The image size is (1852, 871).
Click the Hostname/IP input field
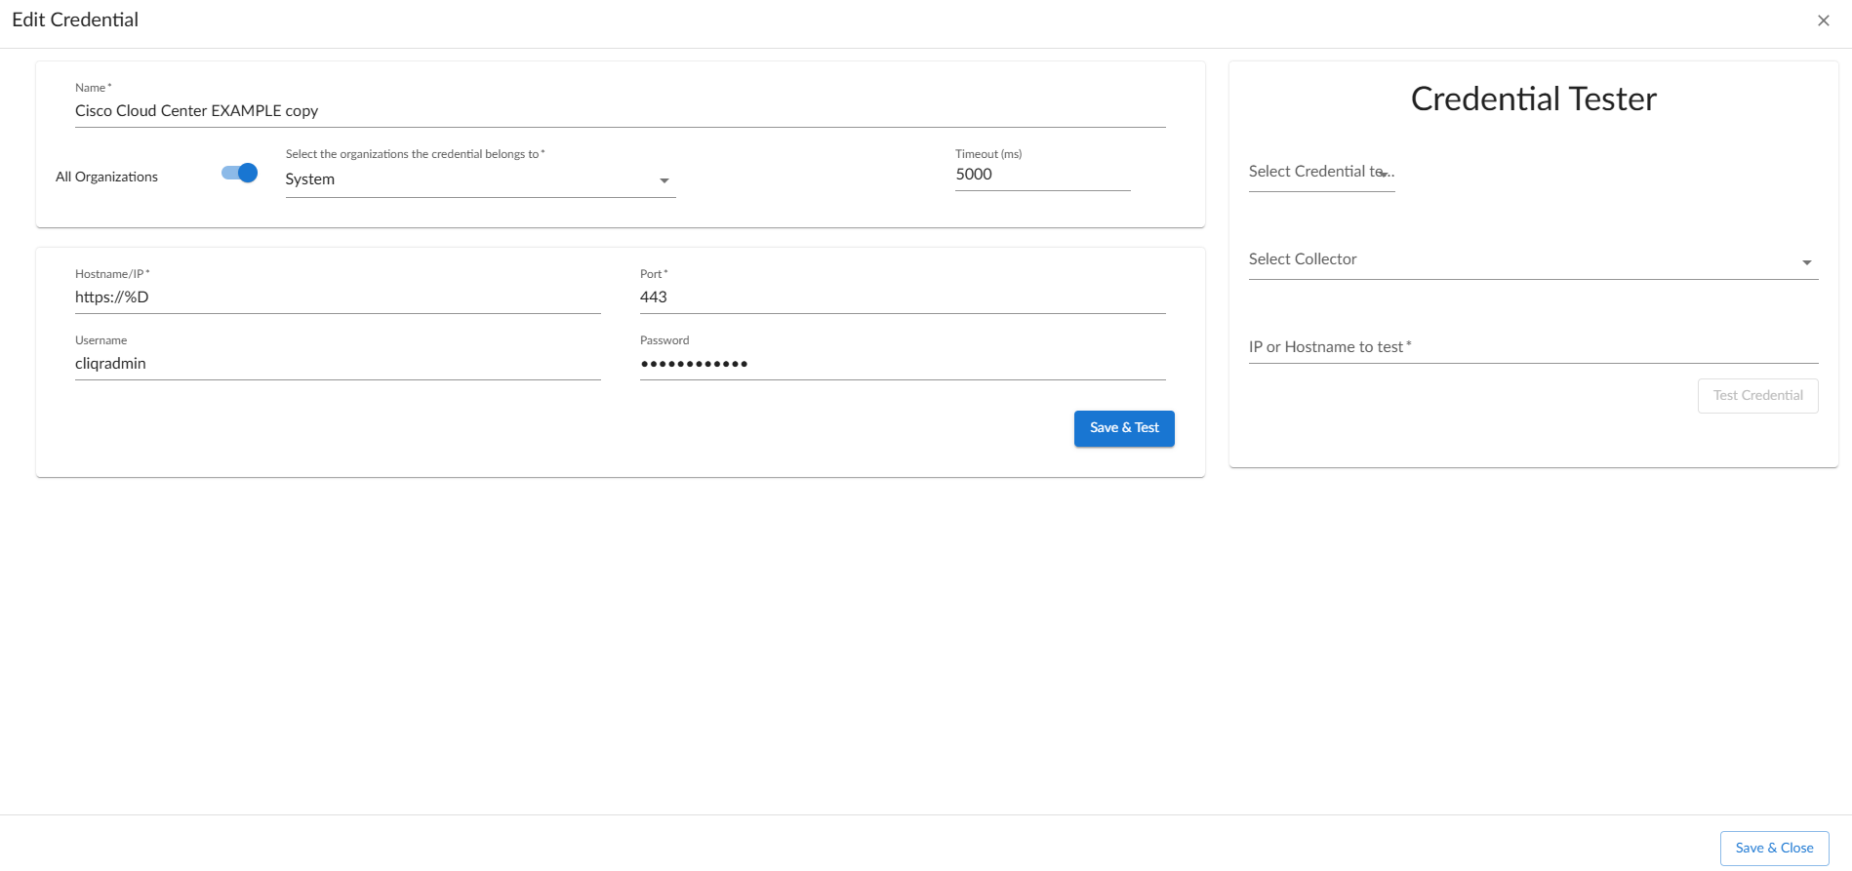tap(338, 297)
